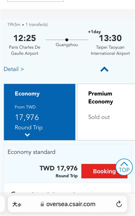Open the 大小 text size menu
135x216 pixels.
(17, 204)
